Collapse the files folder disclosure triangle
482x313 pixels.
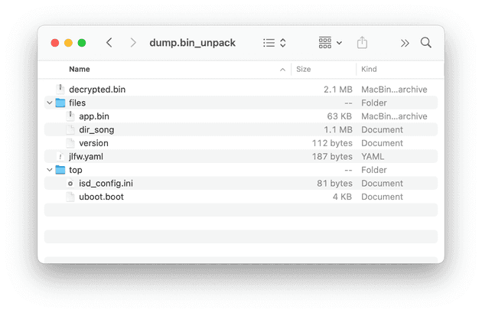[x=50, y=103]
